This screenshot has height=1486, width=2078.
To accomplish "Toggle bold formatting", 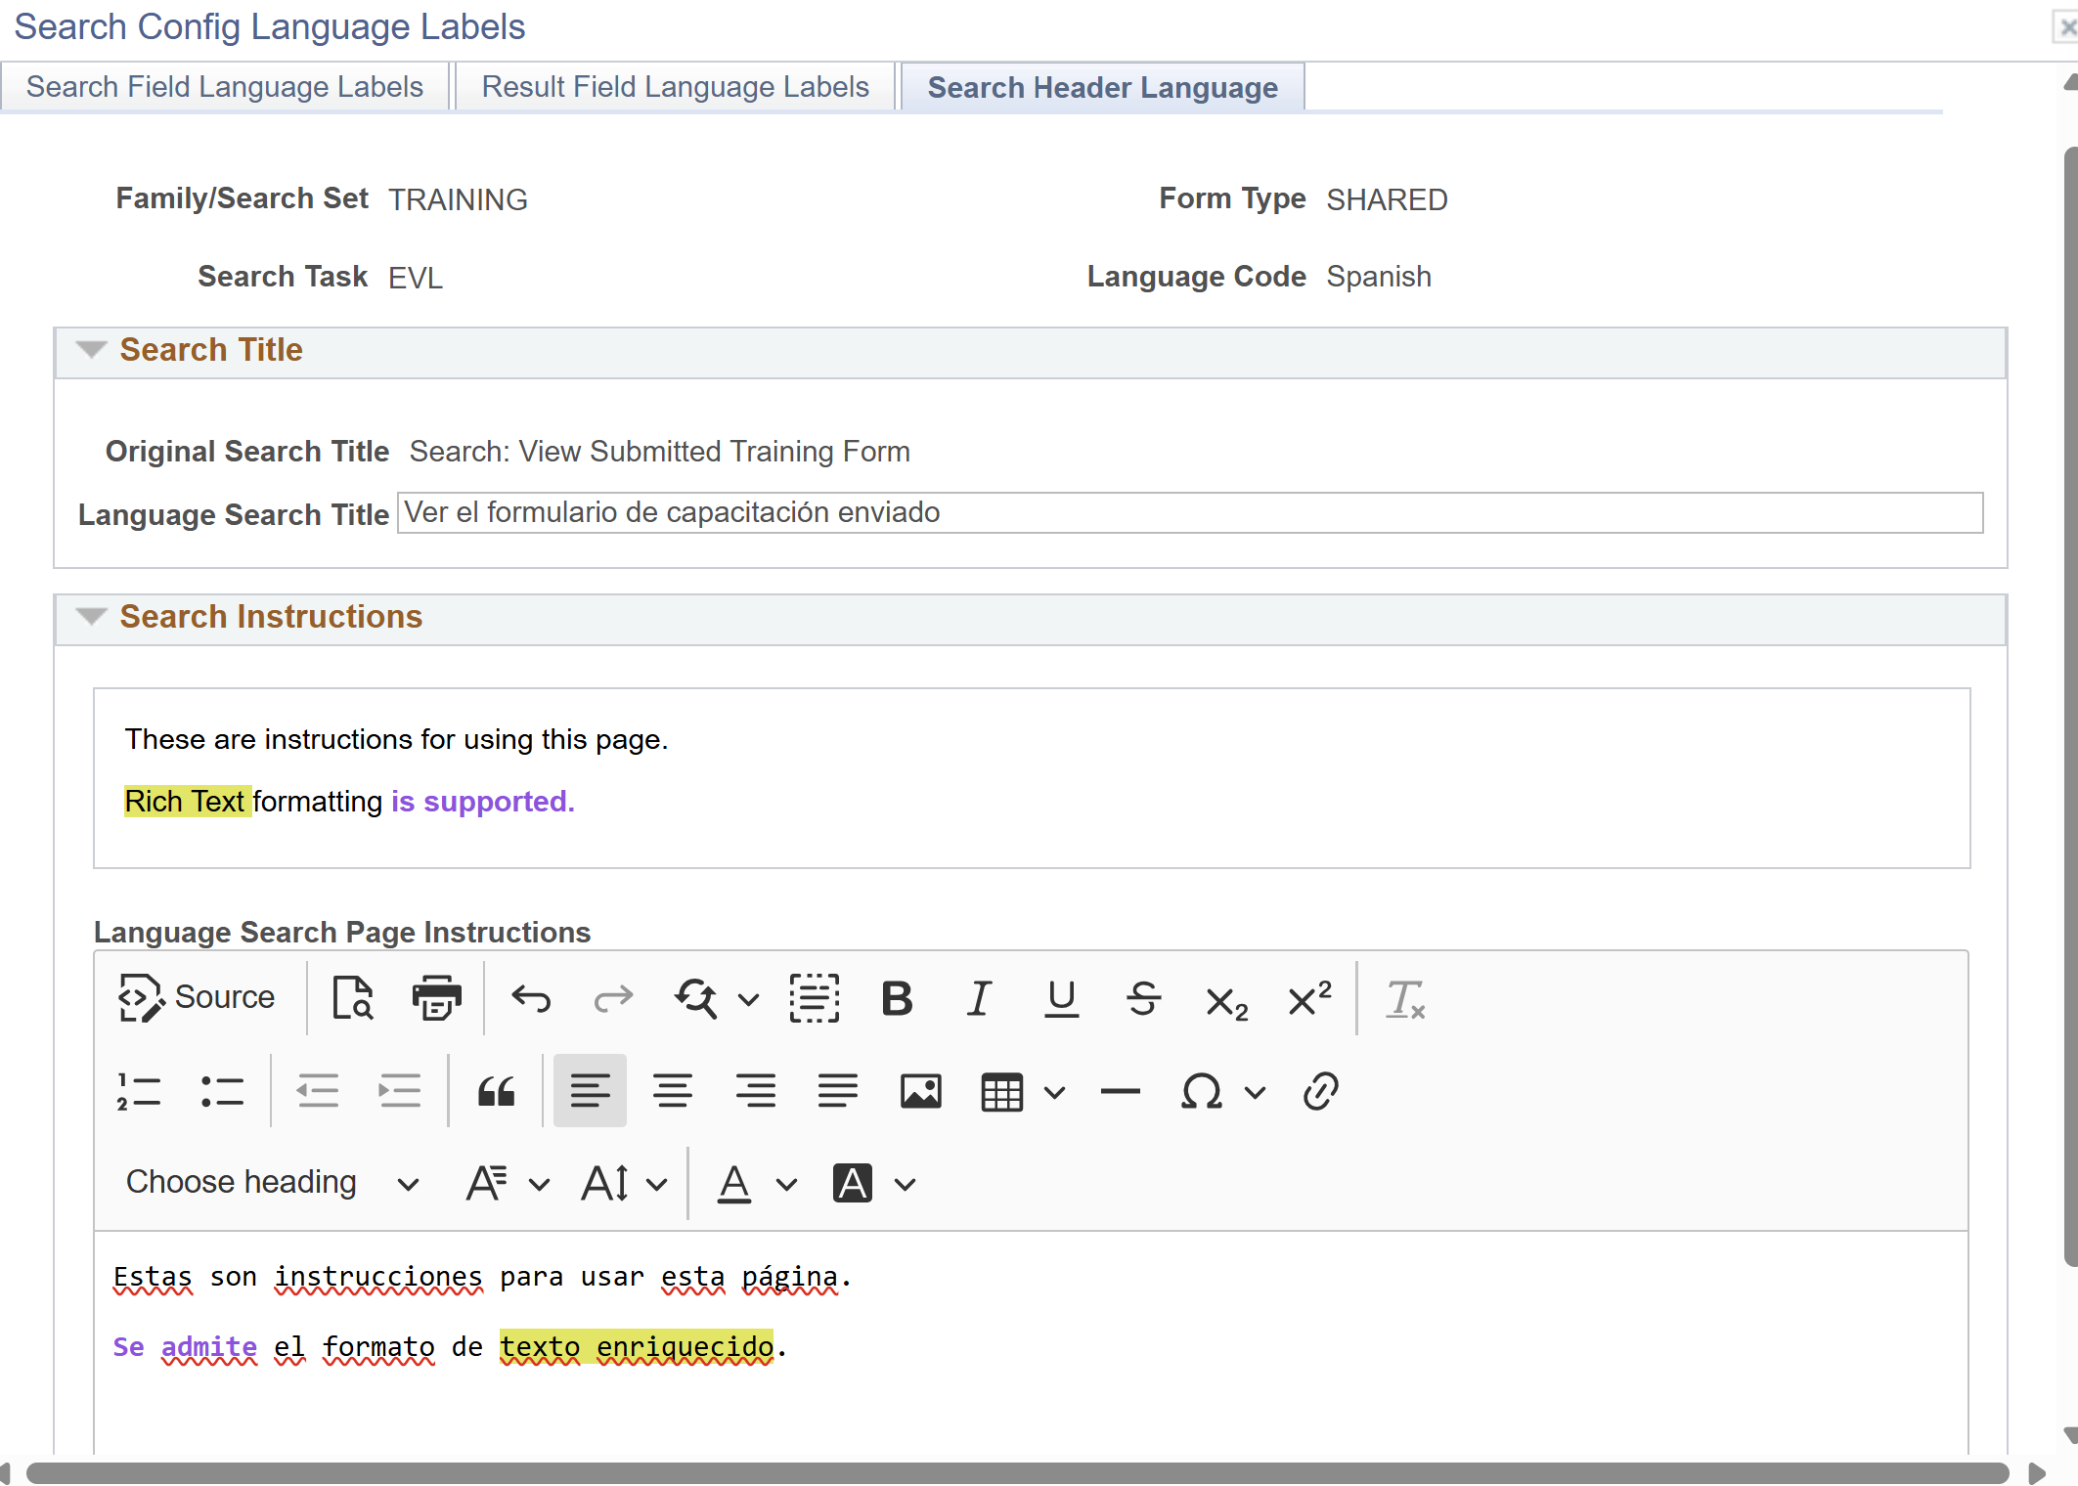I will [897, 998].
